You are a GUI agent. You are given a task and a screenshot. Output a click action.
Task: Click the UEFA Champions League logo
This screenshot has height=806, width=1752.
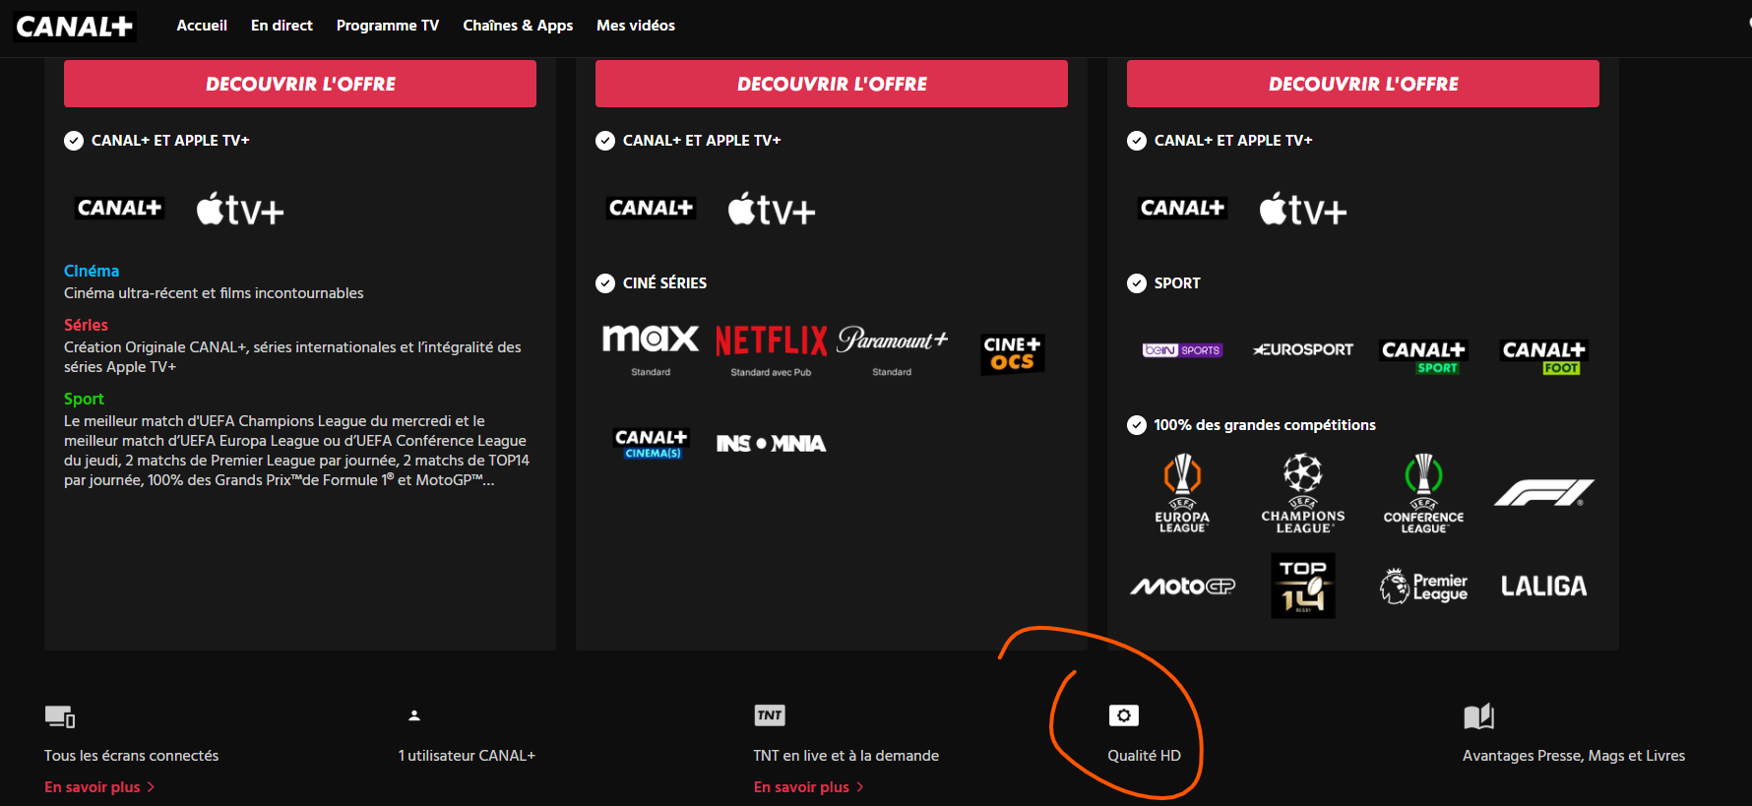pyautogui.click(x=1303, y=493)
